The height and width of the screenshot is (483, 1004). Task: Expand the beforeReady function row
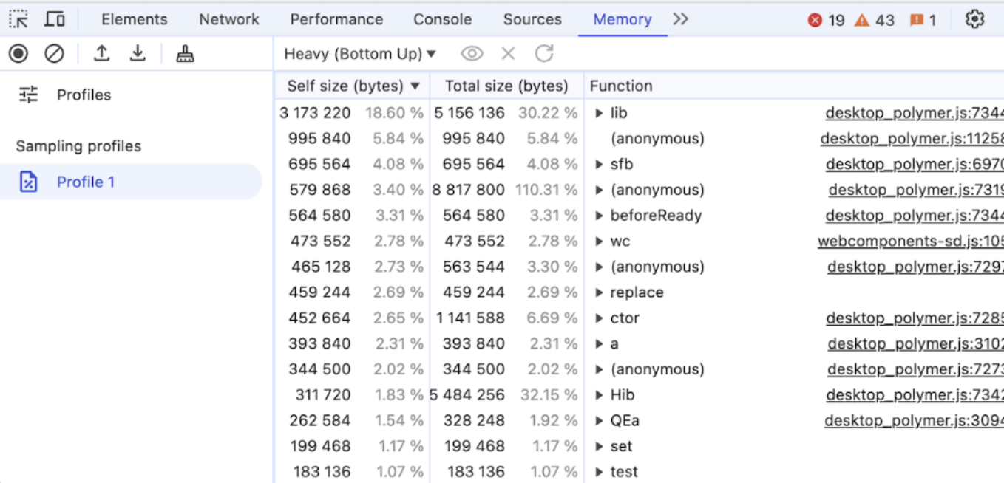pyautogui.click(x=600, y=216)
